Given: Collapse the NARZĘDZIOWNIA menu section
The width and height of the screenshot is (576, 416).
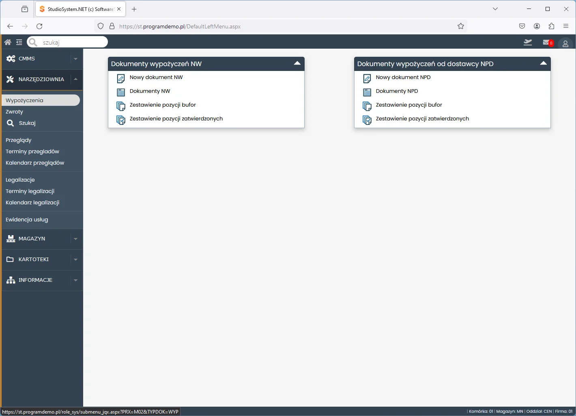Looking at the screenshot, I should pyautogui.click(x=75, y=79).
